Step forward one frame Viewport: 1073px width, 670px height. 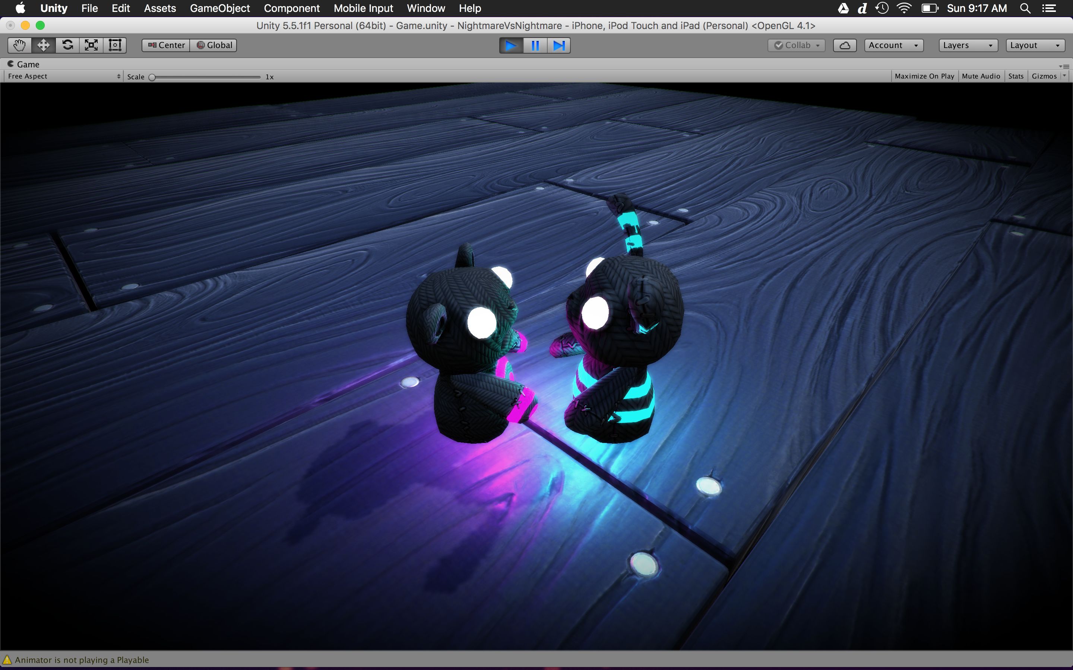coord(559,45)
